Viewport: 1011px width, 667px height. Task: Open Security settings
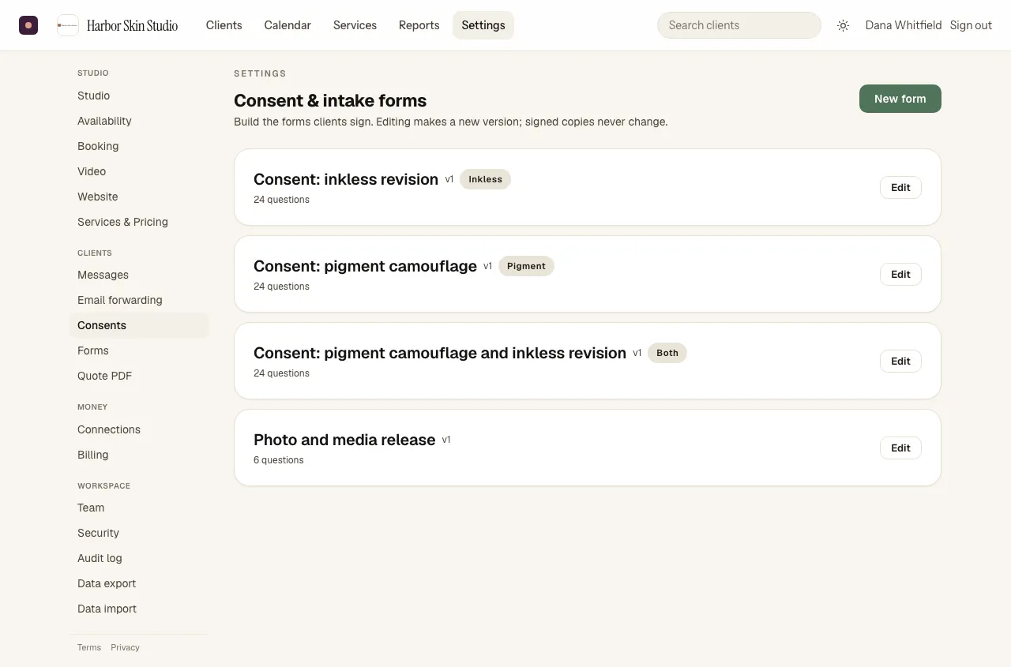139,533
